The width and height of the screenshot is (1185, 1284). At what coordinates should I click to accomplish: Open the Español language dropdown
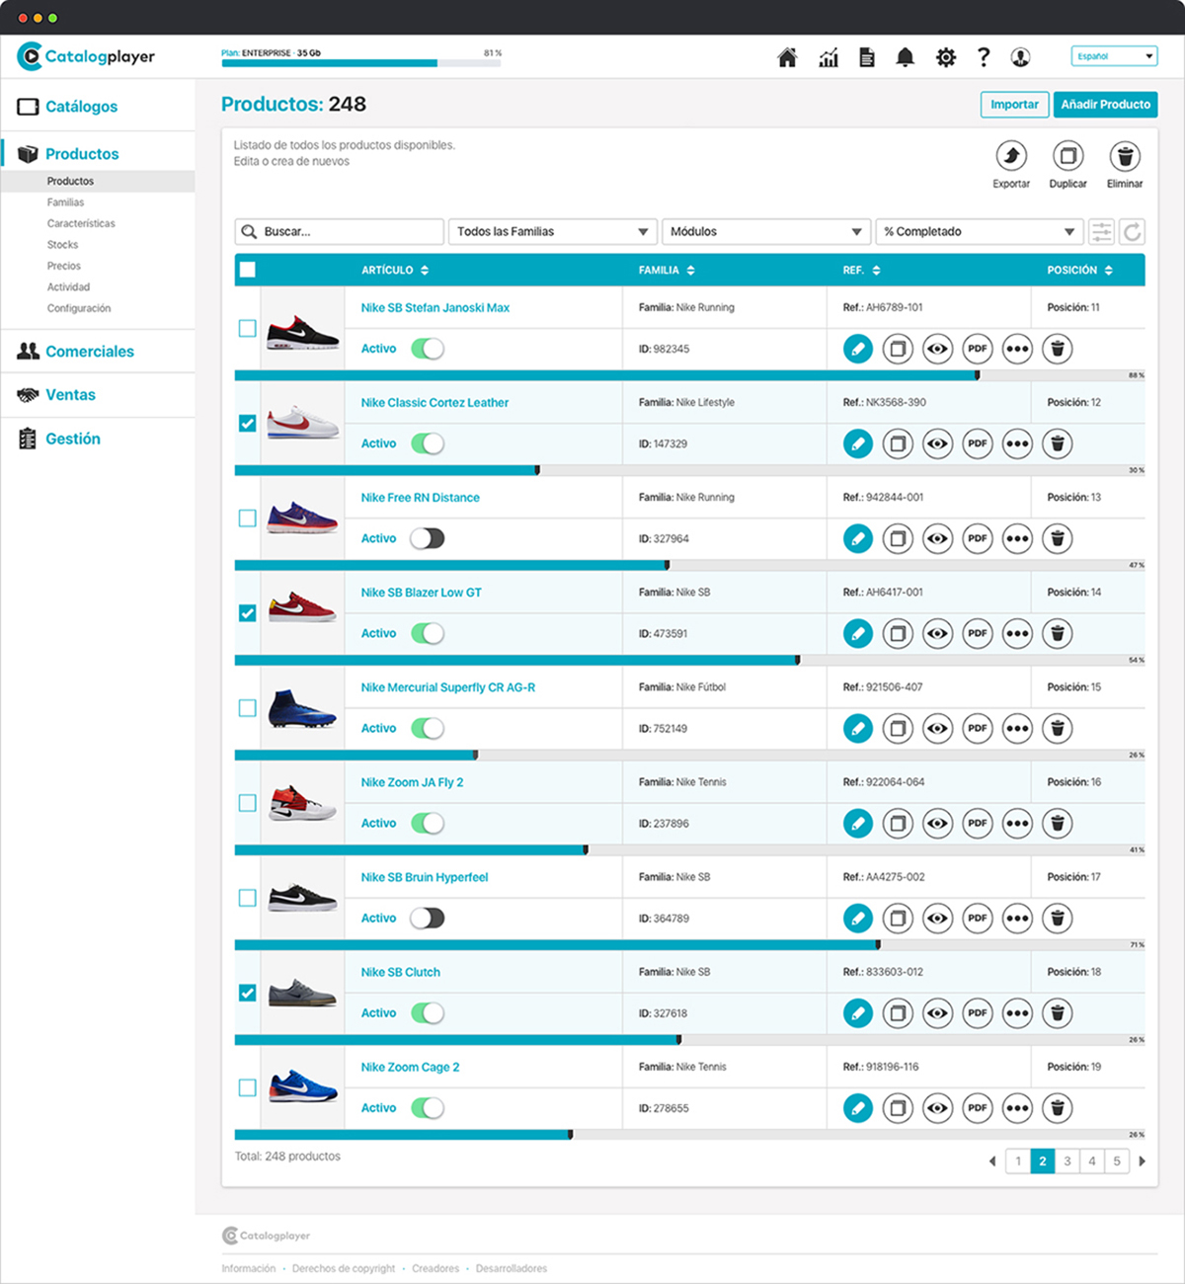click(1114, 56)
